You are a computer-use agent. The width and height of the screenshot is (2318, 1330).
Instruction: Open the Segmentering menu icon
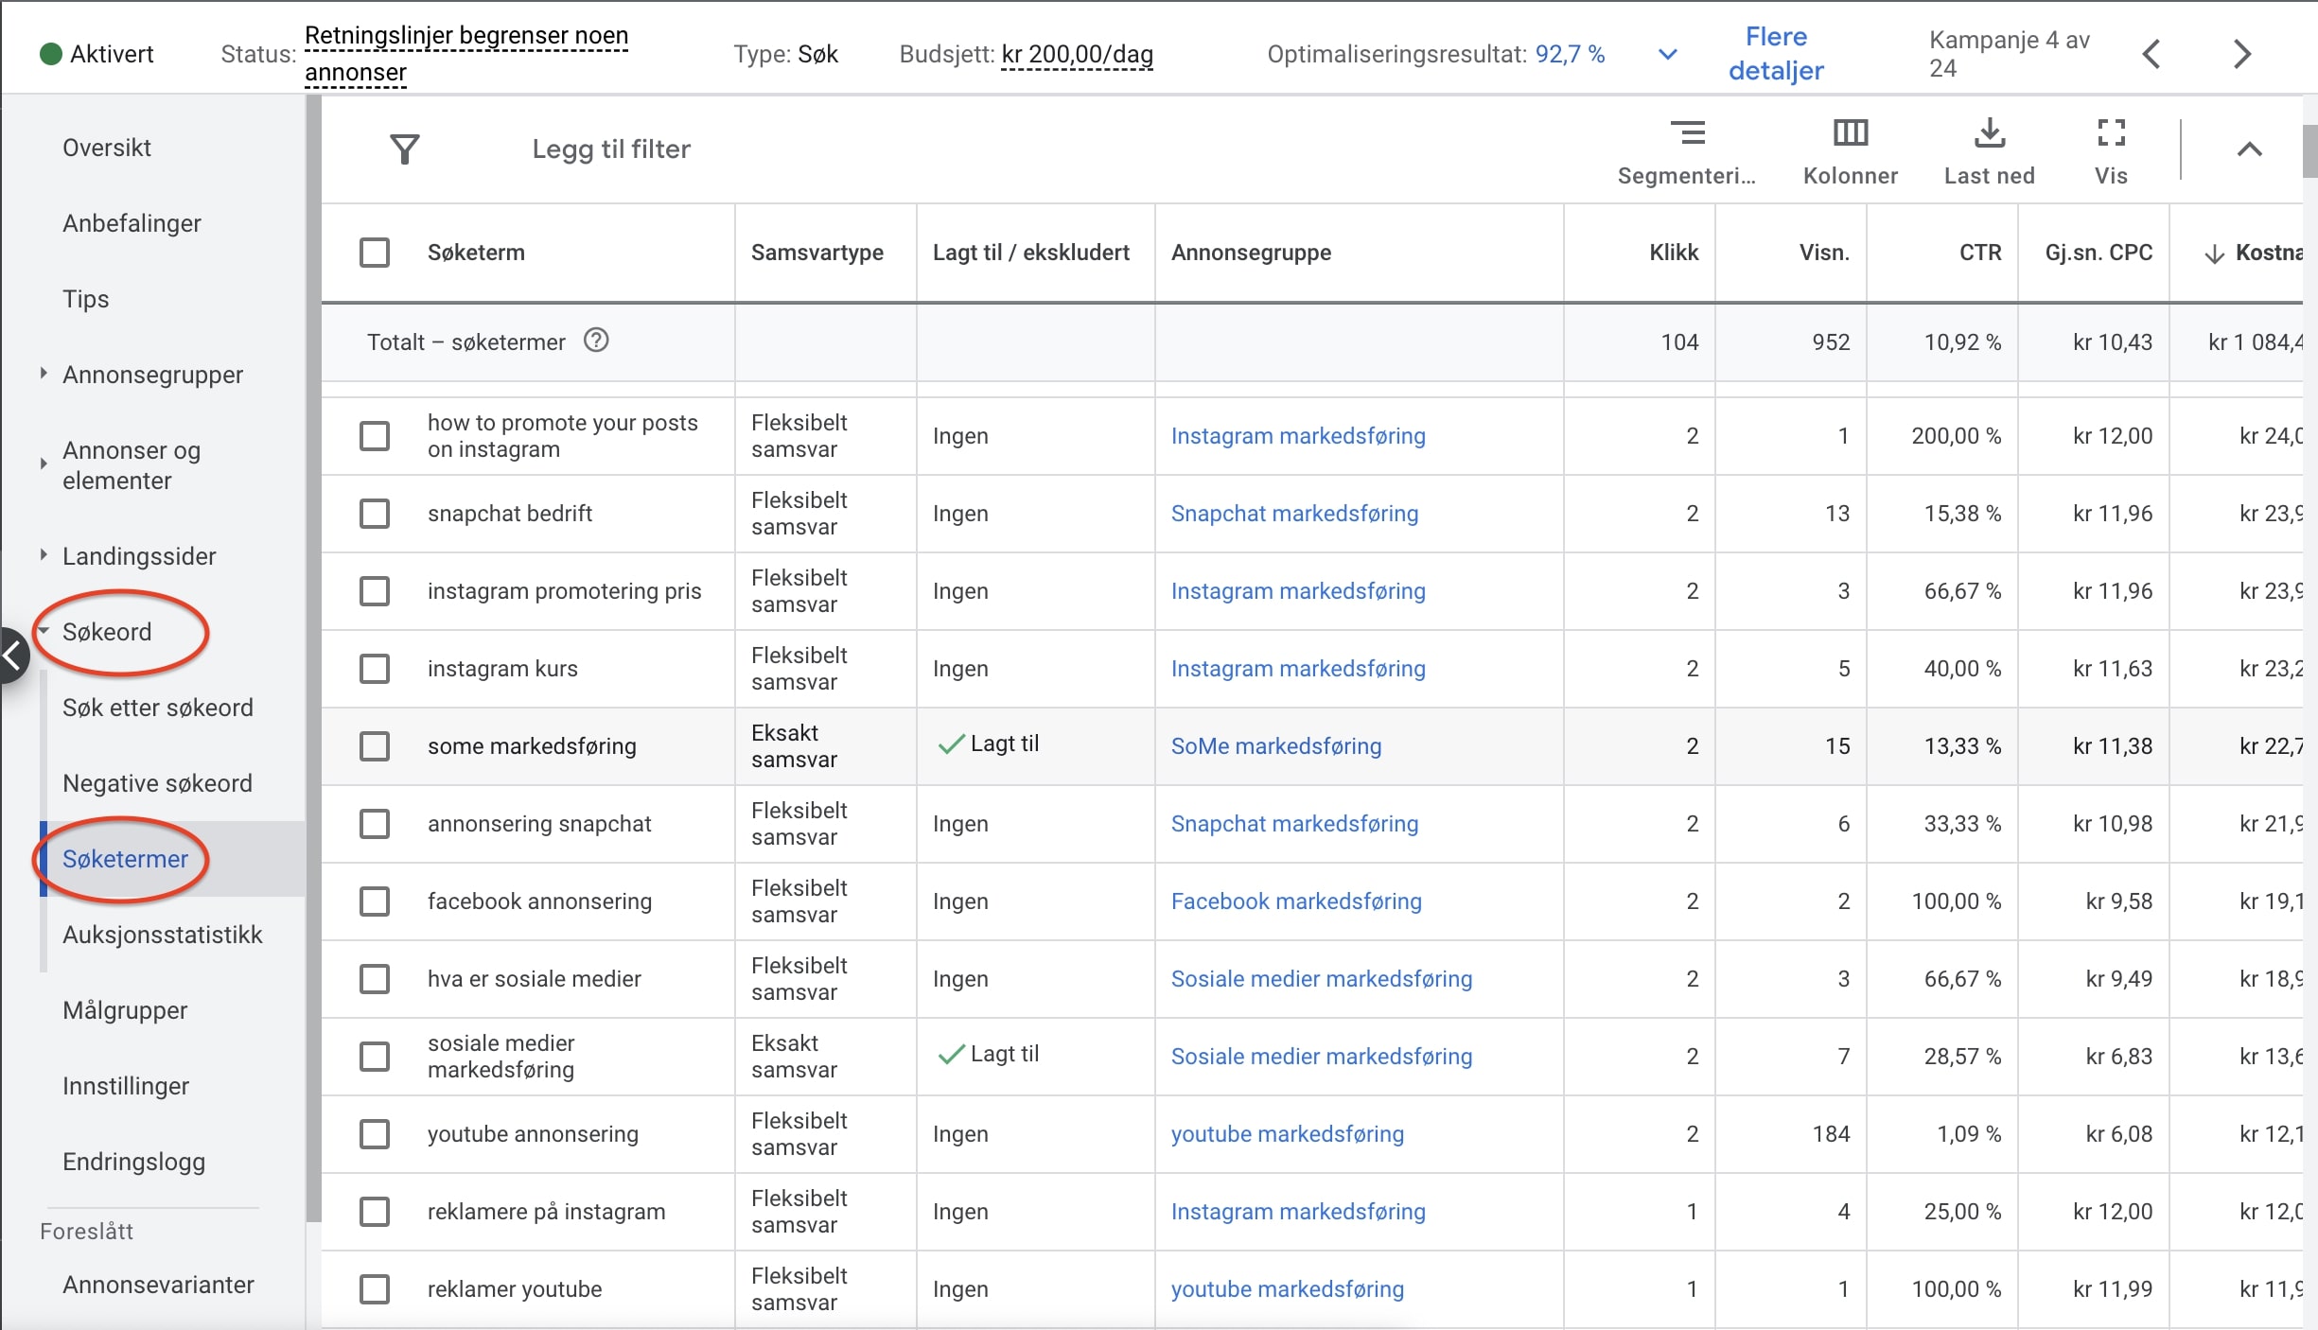(1687, 133)
